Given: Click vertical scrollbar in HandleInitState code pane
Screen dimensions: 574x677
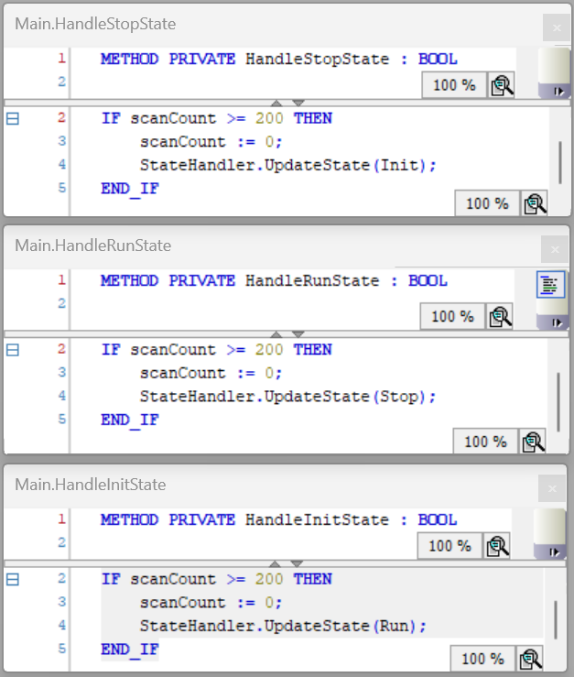Looking at the screenshot, I should click(556, 619).
